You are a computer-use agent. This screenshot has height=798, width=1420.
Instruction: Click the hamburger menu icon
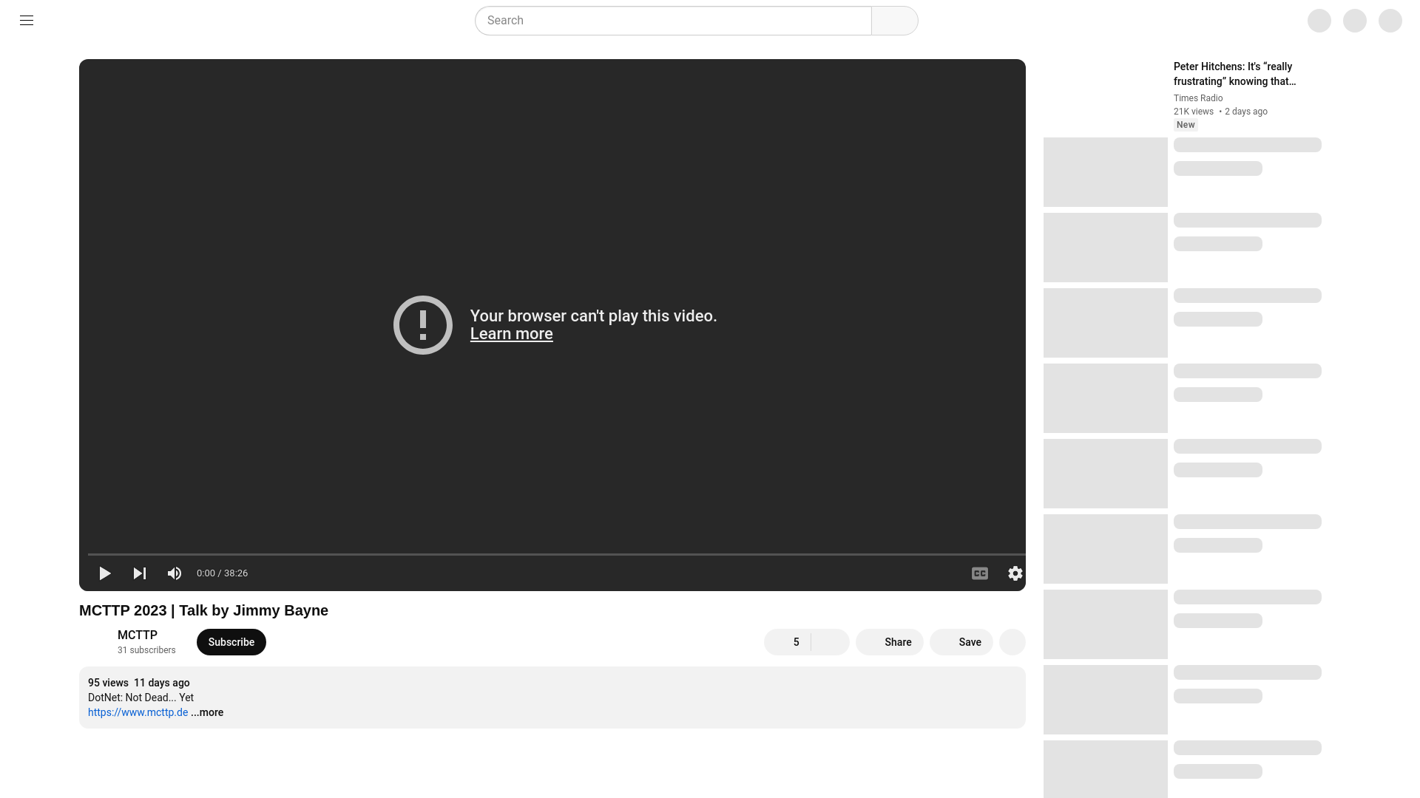pyautogui.click(x=27, y=21)
